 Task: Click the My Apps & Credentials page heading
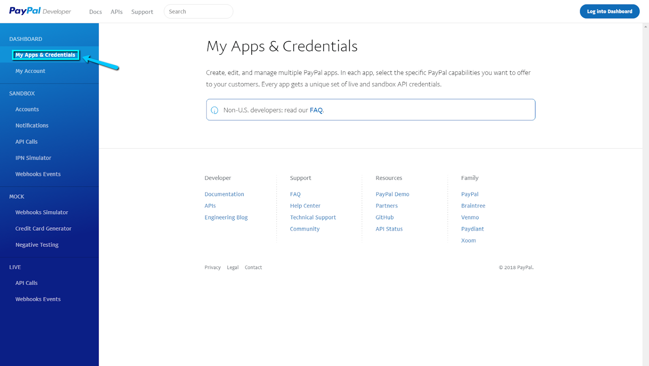point(282,47)
